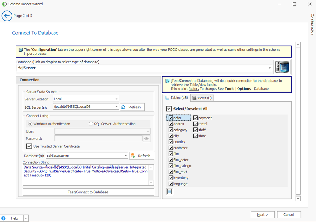316x222 pixels.
Task: Expand the Database(s) sakilasqlserver dropdown
Action: click(126, 156)
